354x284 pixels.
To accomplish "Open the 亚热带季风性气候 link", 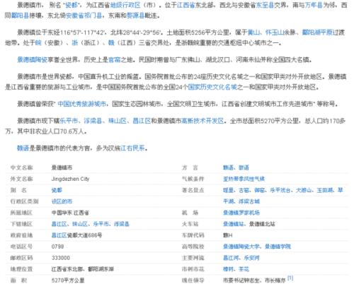I will click(x=244, y=179).
